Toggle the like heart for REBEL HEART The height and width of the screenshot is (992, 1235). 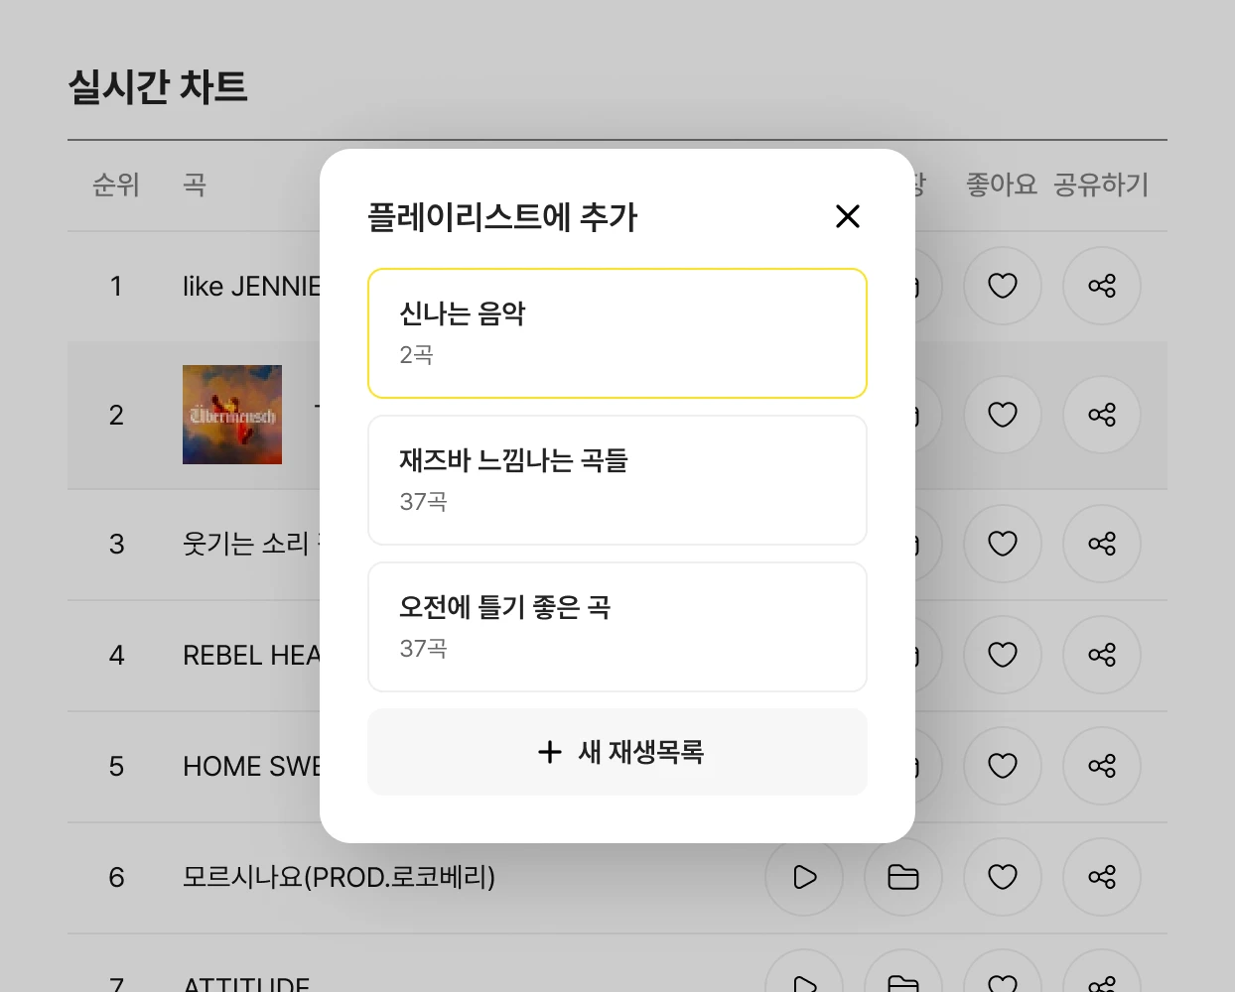point(1003,655)
